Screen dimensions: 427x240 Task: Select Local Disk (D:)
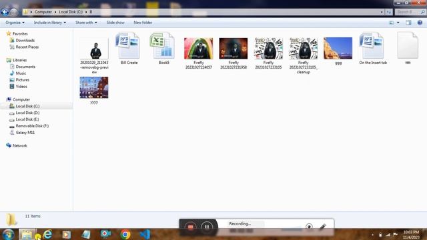[27, 113]
